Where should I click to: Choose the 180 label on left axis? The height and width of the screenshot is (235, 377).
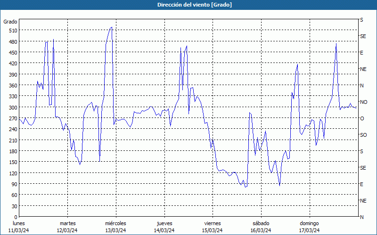pyautogui.click(x=13, y=151)
